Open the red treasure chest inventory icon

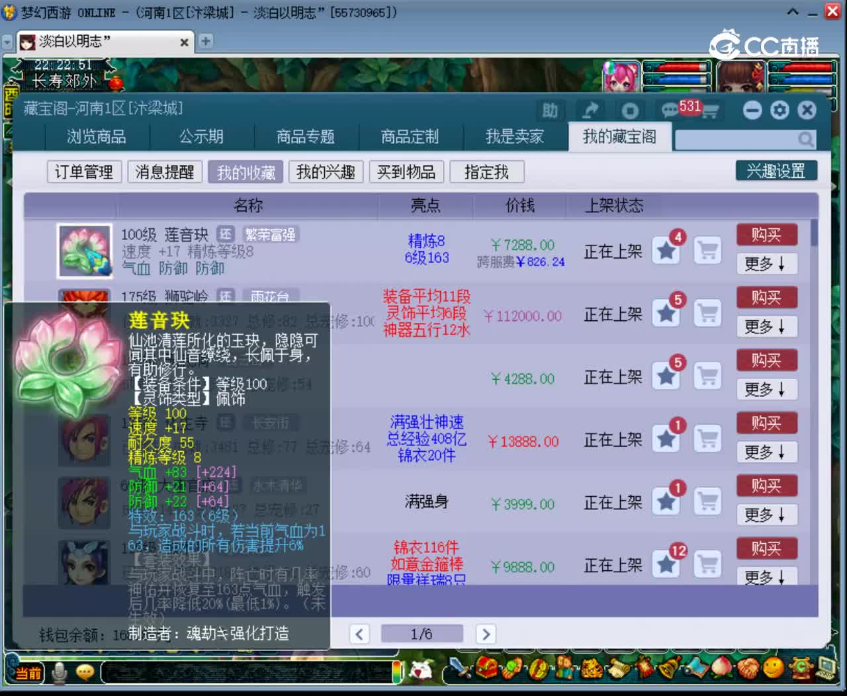coord(488,669)
